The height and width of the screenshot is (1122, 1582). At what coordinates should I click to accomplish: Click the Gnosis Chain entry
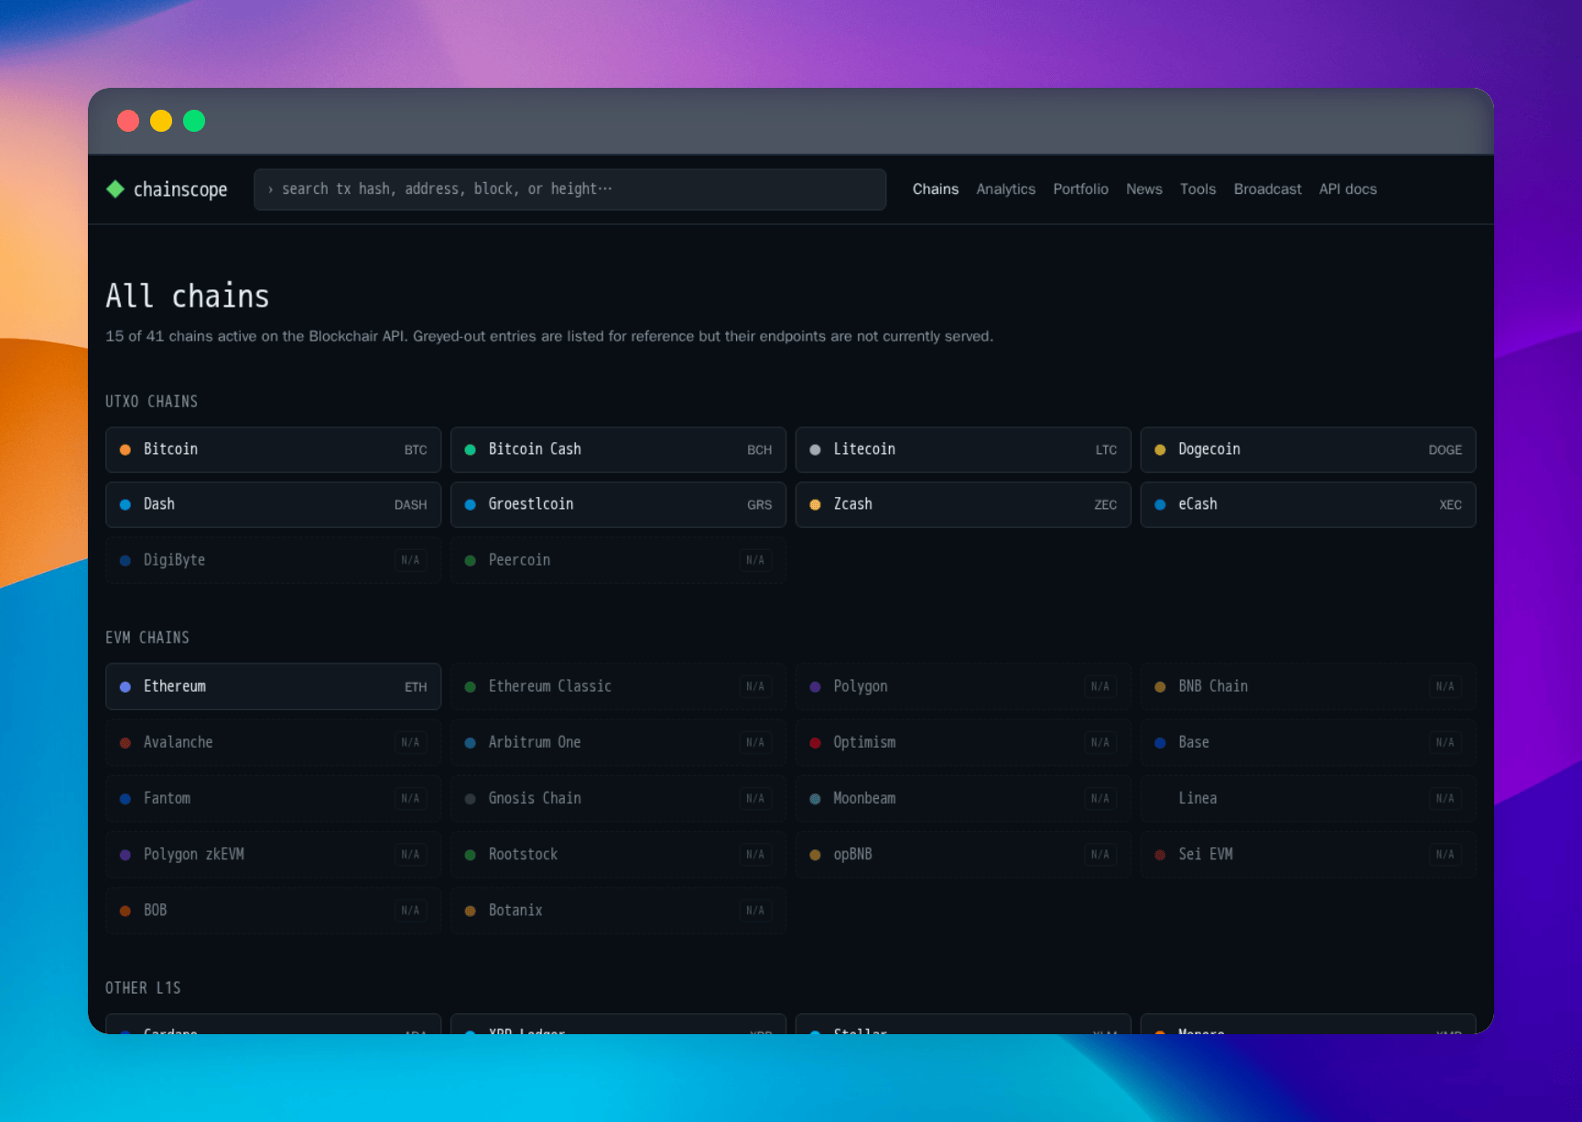[618, 798]
